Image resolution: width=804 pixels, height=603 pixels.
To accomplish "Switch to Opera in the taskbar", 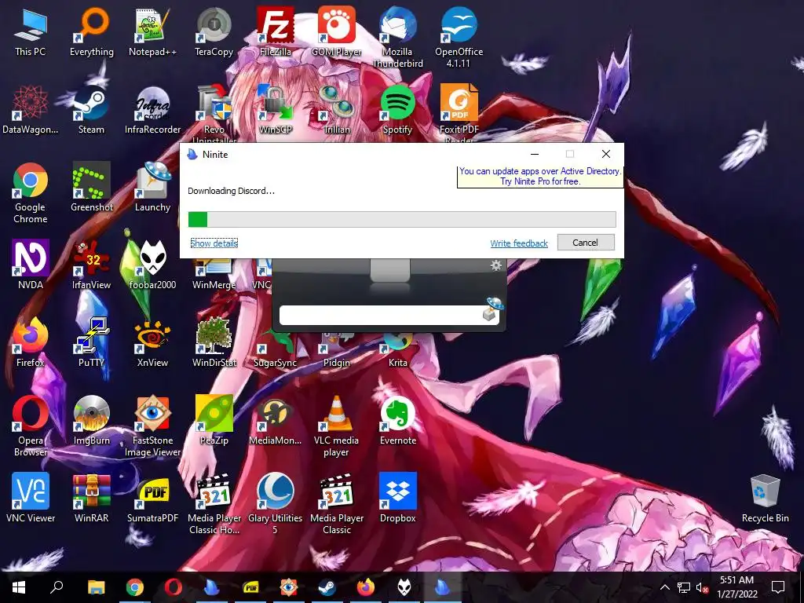I will pos(173,587).
